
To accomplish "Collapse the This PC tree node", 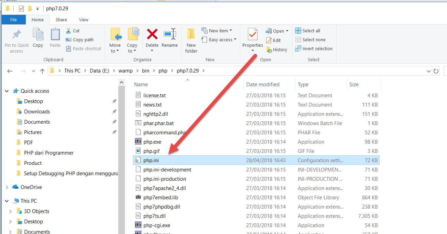I will click(7, 201).
